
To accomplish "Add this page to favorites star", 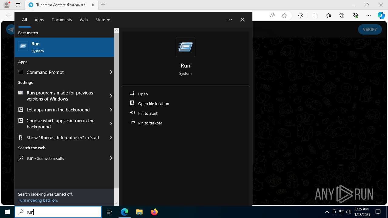I will (x=284, y=15).
